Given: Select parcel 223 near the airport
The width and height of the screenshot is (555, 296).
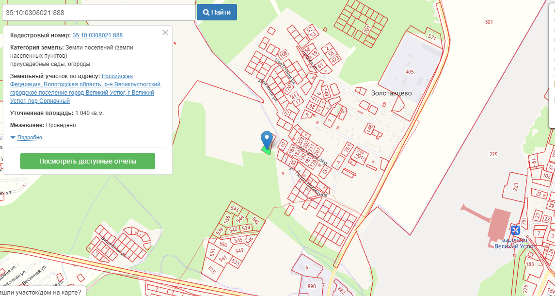Looking at the screenshot, I should (x=515, y=186).
